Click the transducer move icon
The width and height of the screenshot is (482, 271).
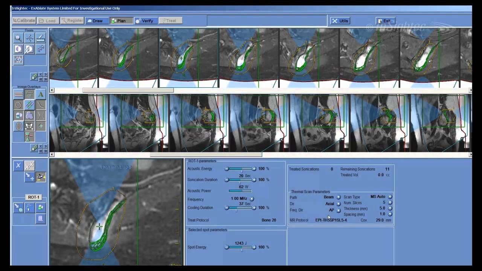pos(41,177)
